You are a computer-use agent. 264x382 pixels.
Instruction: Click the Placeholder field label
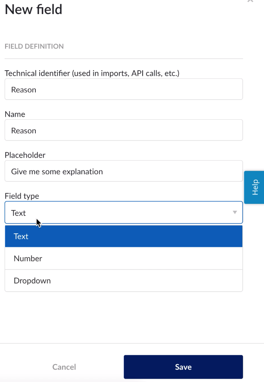pos(25,155)
